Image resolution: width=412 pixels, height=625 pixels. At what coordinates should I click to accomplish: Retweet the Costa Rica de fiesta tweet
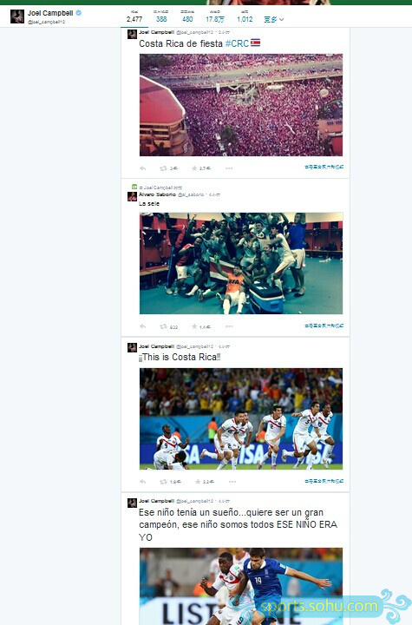tap(163, 168)
